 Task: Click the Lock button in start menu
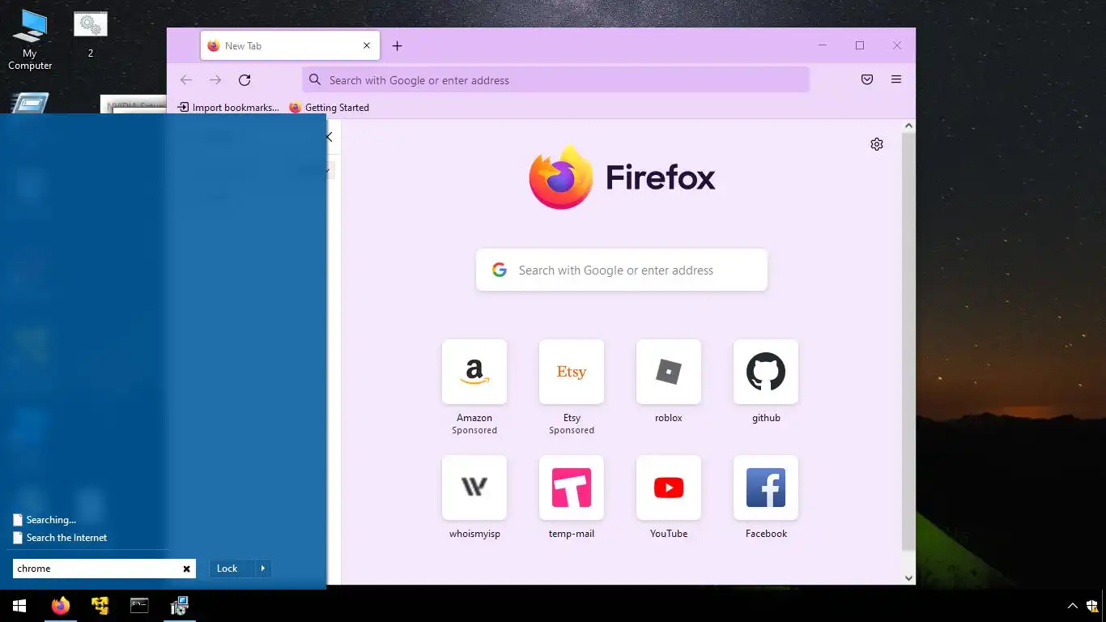(x=232, y=569)
